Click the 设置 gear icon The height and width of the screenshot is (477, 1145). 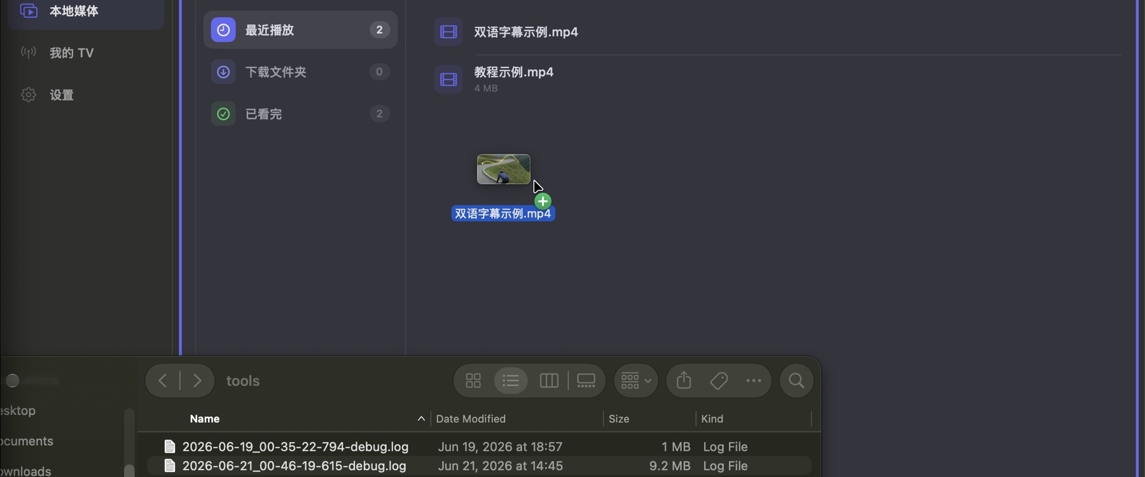coord(29,95)
